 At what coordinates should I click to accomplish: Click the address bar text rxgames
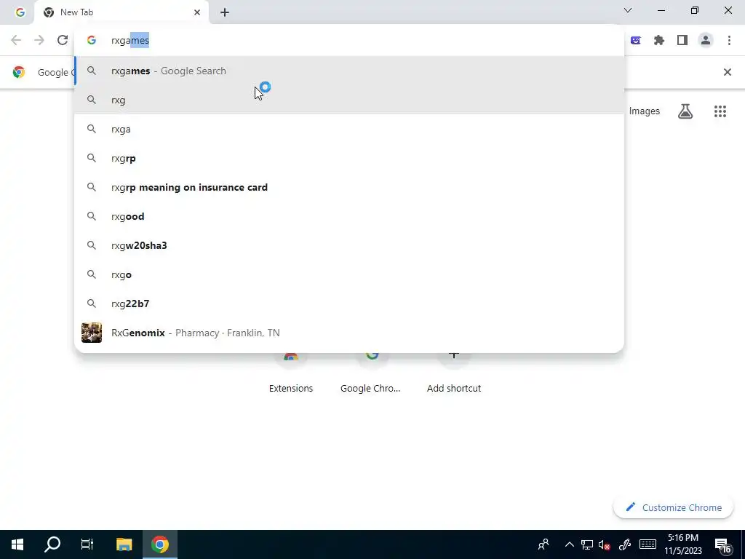point(130,41)
